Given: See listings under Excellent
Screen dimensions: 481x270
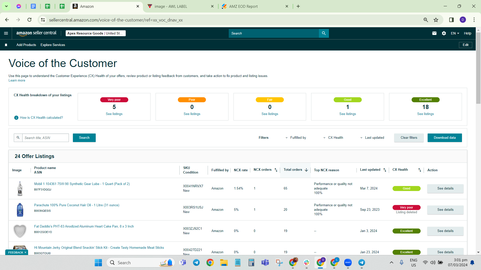Looking at the screenshot, I should tap(425, 114).
